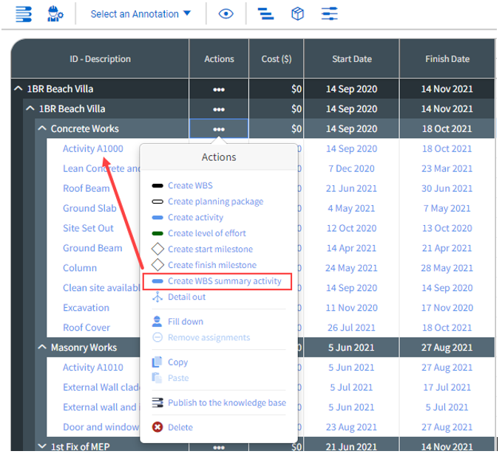
Task: Toggle the eye visibility icon in toolbar
Action: click(x=226, y=14)
